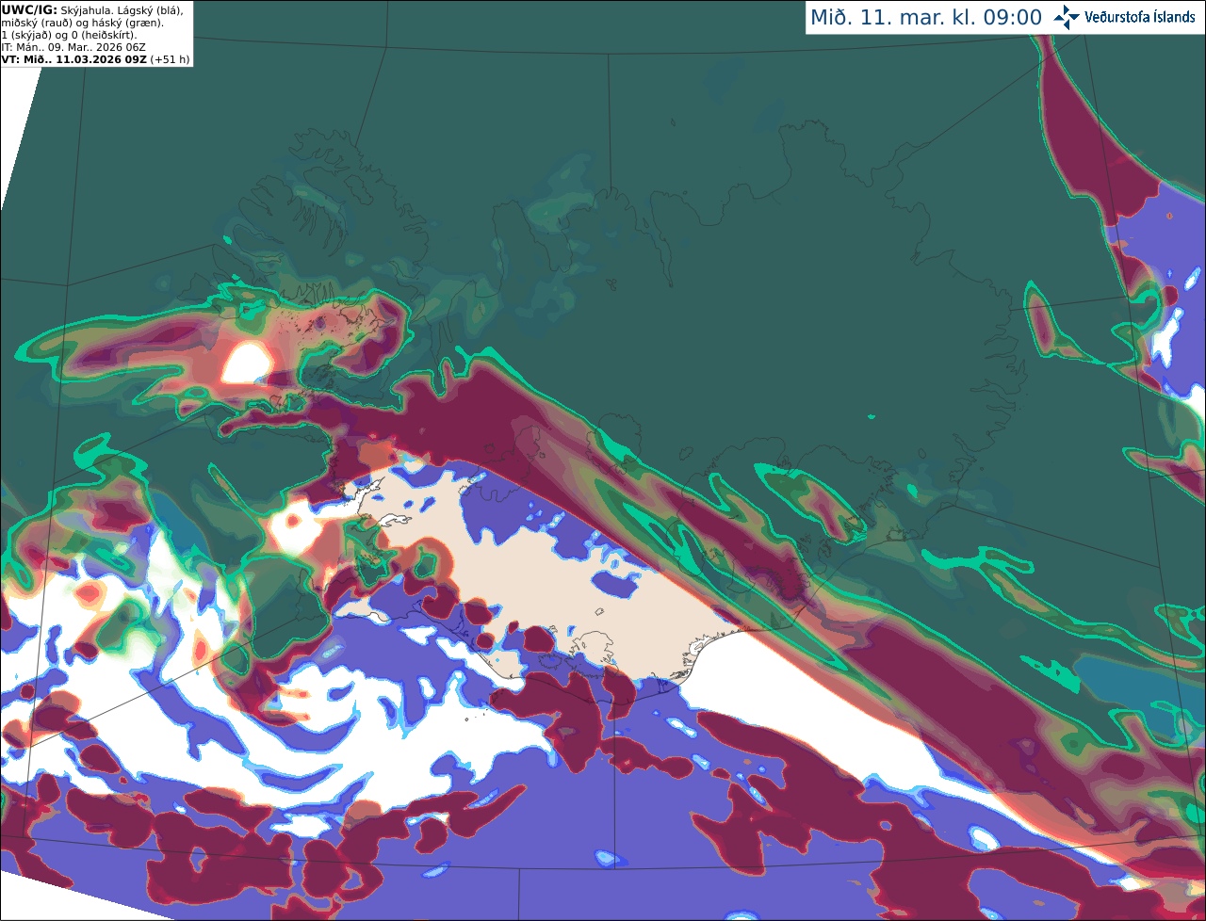Image resolution: width=1206 pixels, height=921 pixels.
Task: Select the "Mið. 11. mar. kl. 09:00" timestamp
Action: (926, 18)
